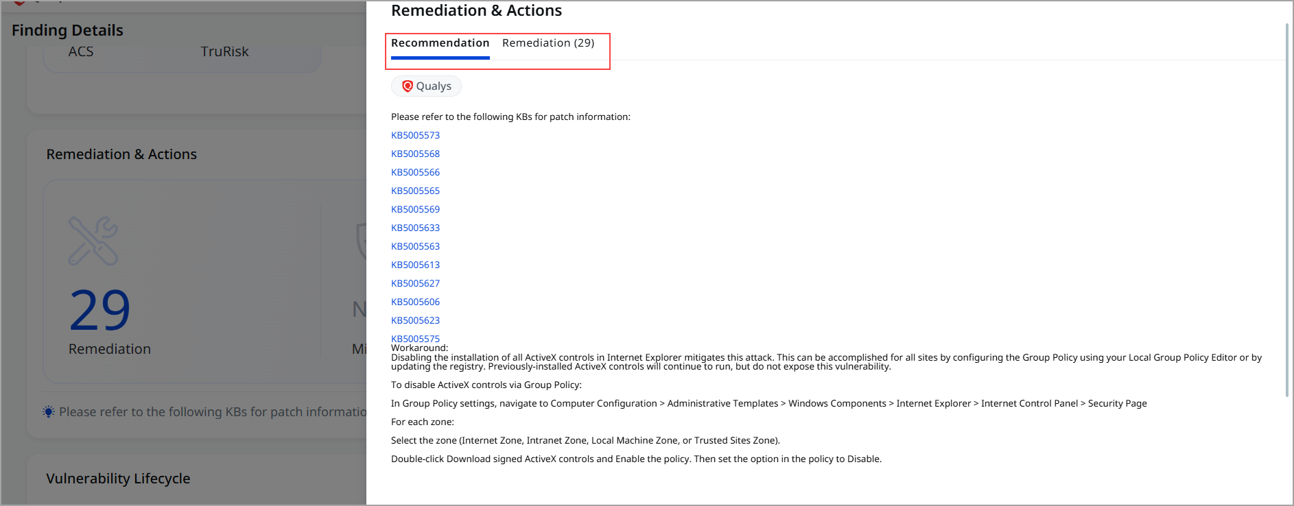This screenshot has height=506, width=1294.
Task: Open the KB5005606 link
Action: [x=415, y=302]
